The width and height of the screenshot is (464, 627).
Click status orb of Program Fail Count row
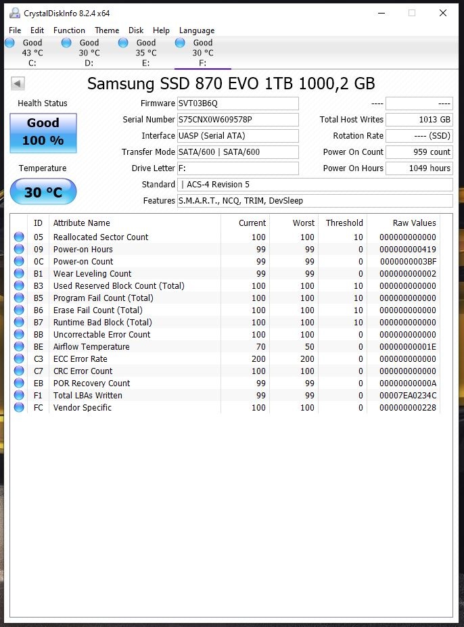pyautogui.click(x=19, y=298)
